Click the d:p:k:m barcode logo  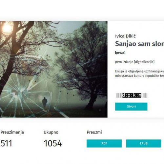click(x=132, y=95)
